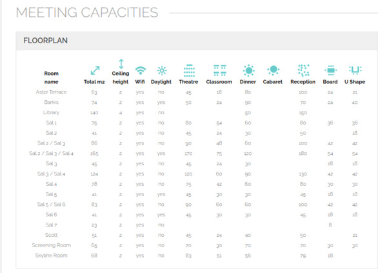The height and width of the screenshot is (273, 387).
Task: Click the Board table layout icon
Action: coord(330,70)
